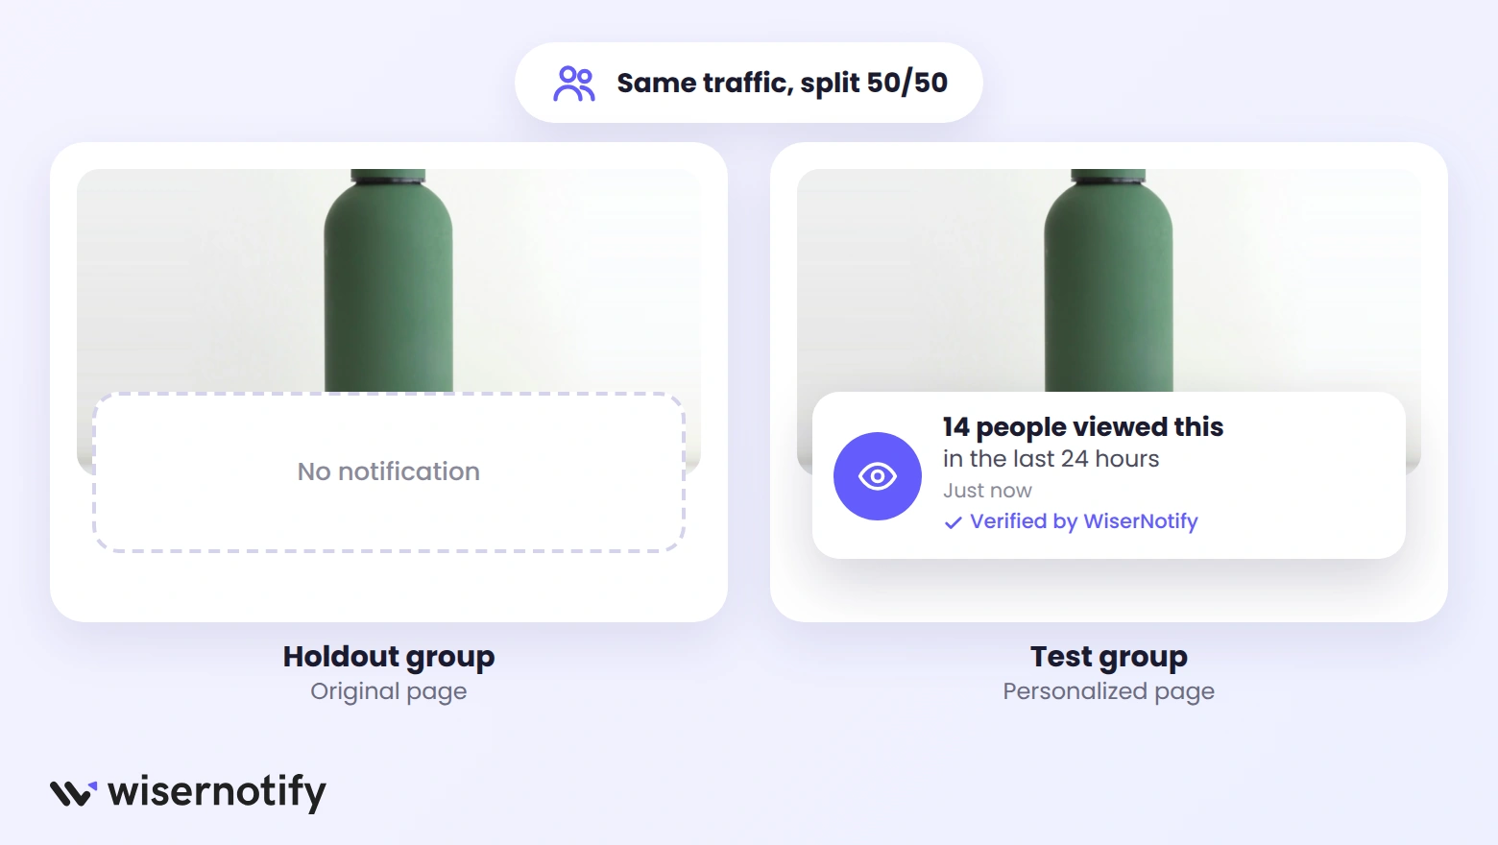1498x845 pixels.
Task: Select the Test group bottle image
Action: coord(1109,280)
